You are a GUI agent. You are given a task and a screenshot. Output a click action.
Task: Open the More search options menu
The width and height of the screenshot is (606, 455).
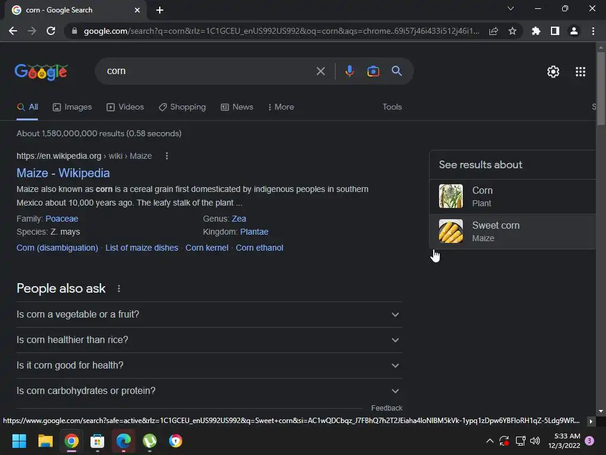(281, 107)
